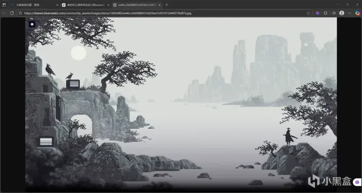The width and height of the screenshot is (362, 193).
Task: Switch to the second tab about steam
Action: 86,5
